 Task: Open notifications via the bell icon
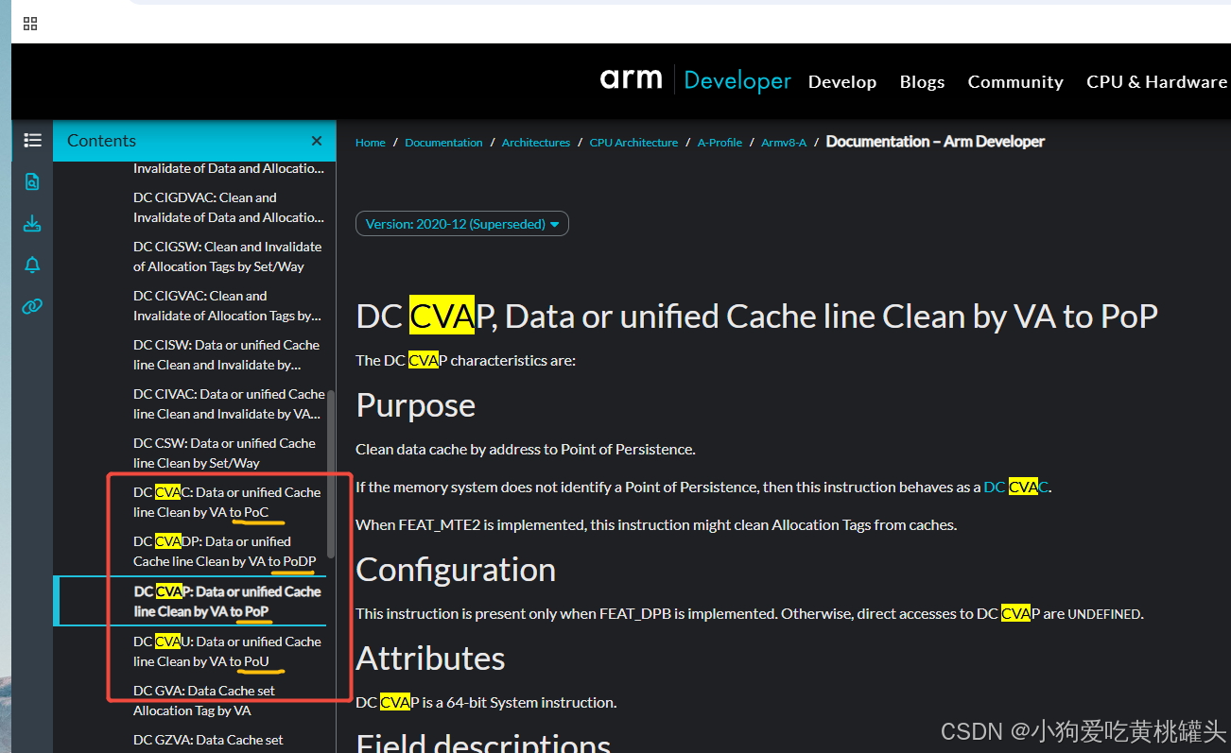[32, 265]
